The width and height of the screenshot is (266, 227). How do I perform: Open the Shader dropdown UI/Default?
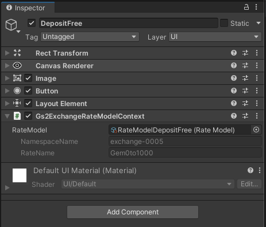(148, 184)
